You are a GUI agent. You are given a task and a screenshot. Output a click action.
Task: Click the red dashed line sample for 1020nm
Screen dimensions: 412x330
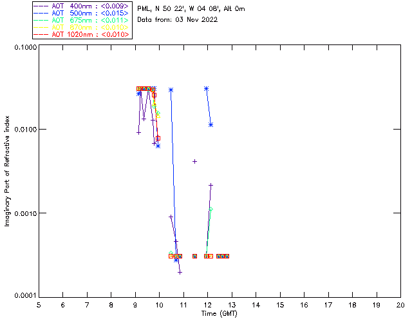click(x=41, y=34)
